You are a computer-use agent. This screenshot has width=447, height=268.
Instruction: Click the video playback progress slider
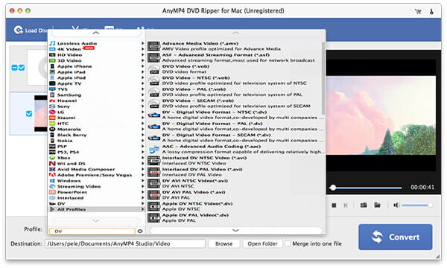pyautogui.click(x=366, y=188)
